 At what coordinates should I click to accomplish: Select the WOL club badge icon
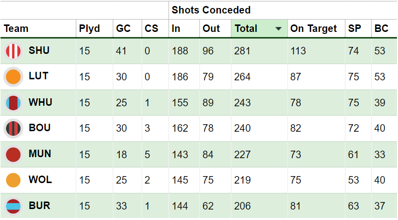coord(13,180)
